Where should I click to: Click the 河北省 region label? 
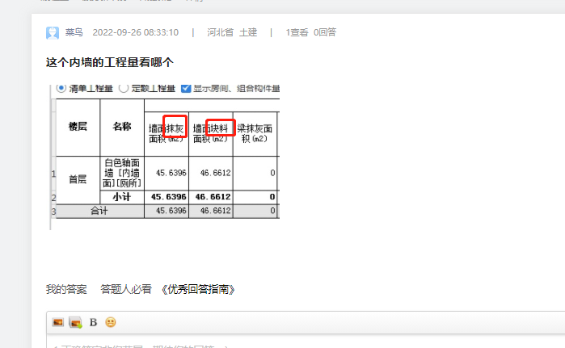click(220, 32)
